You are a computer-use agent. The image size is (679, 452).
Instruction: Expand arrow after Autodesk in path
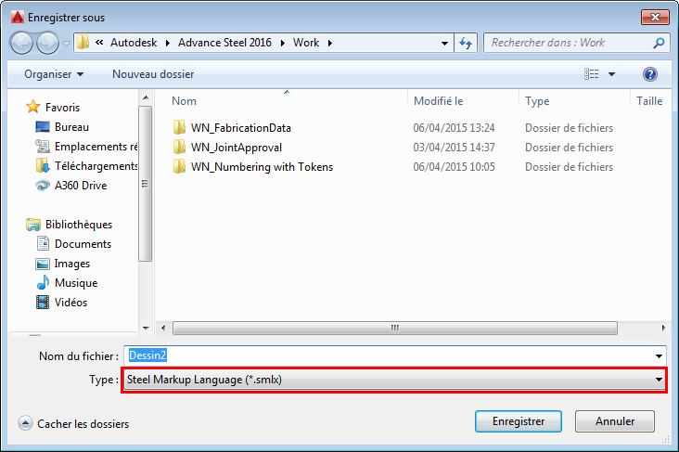[168, 43]
